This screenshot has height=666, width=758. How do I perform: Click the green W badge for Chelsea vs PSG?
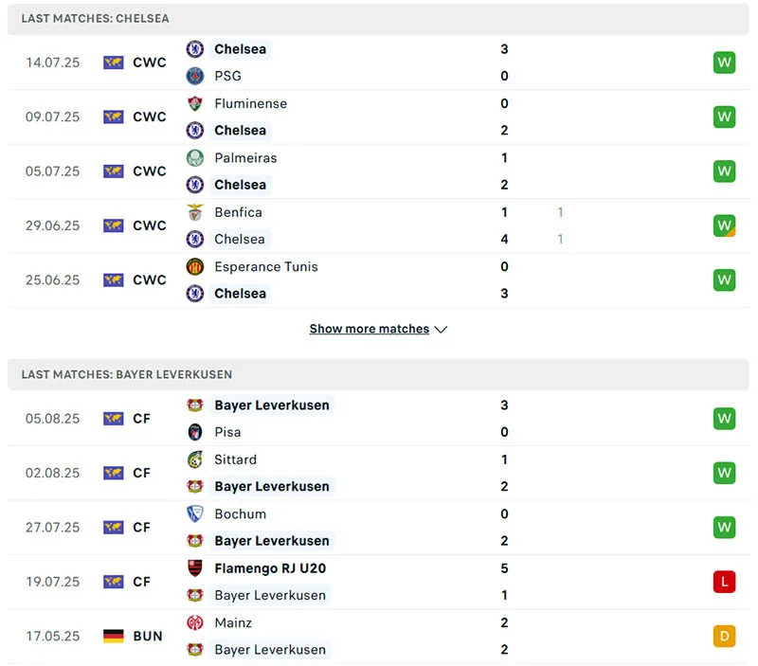tap(724, 63)
